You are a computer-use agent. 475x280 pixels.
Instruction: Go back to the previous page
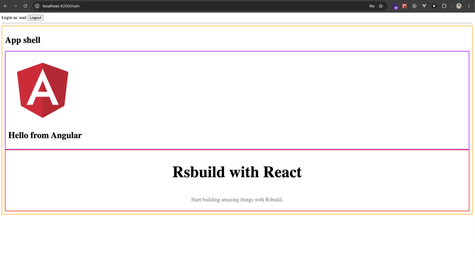click(x=5, y=6)
